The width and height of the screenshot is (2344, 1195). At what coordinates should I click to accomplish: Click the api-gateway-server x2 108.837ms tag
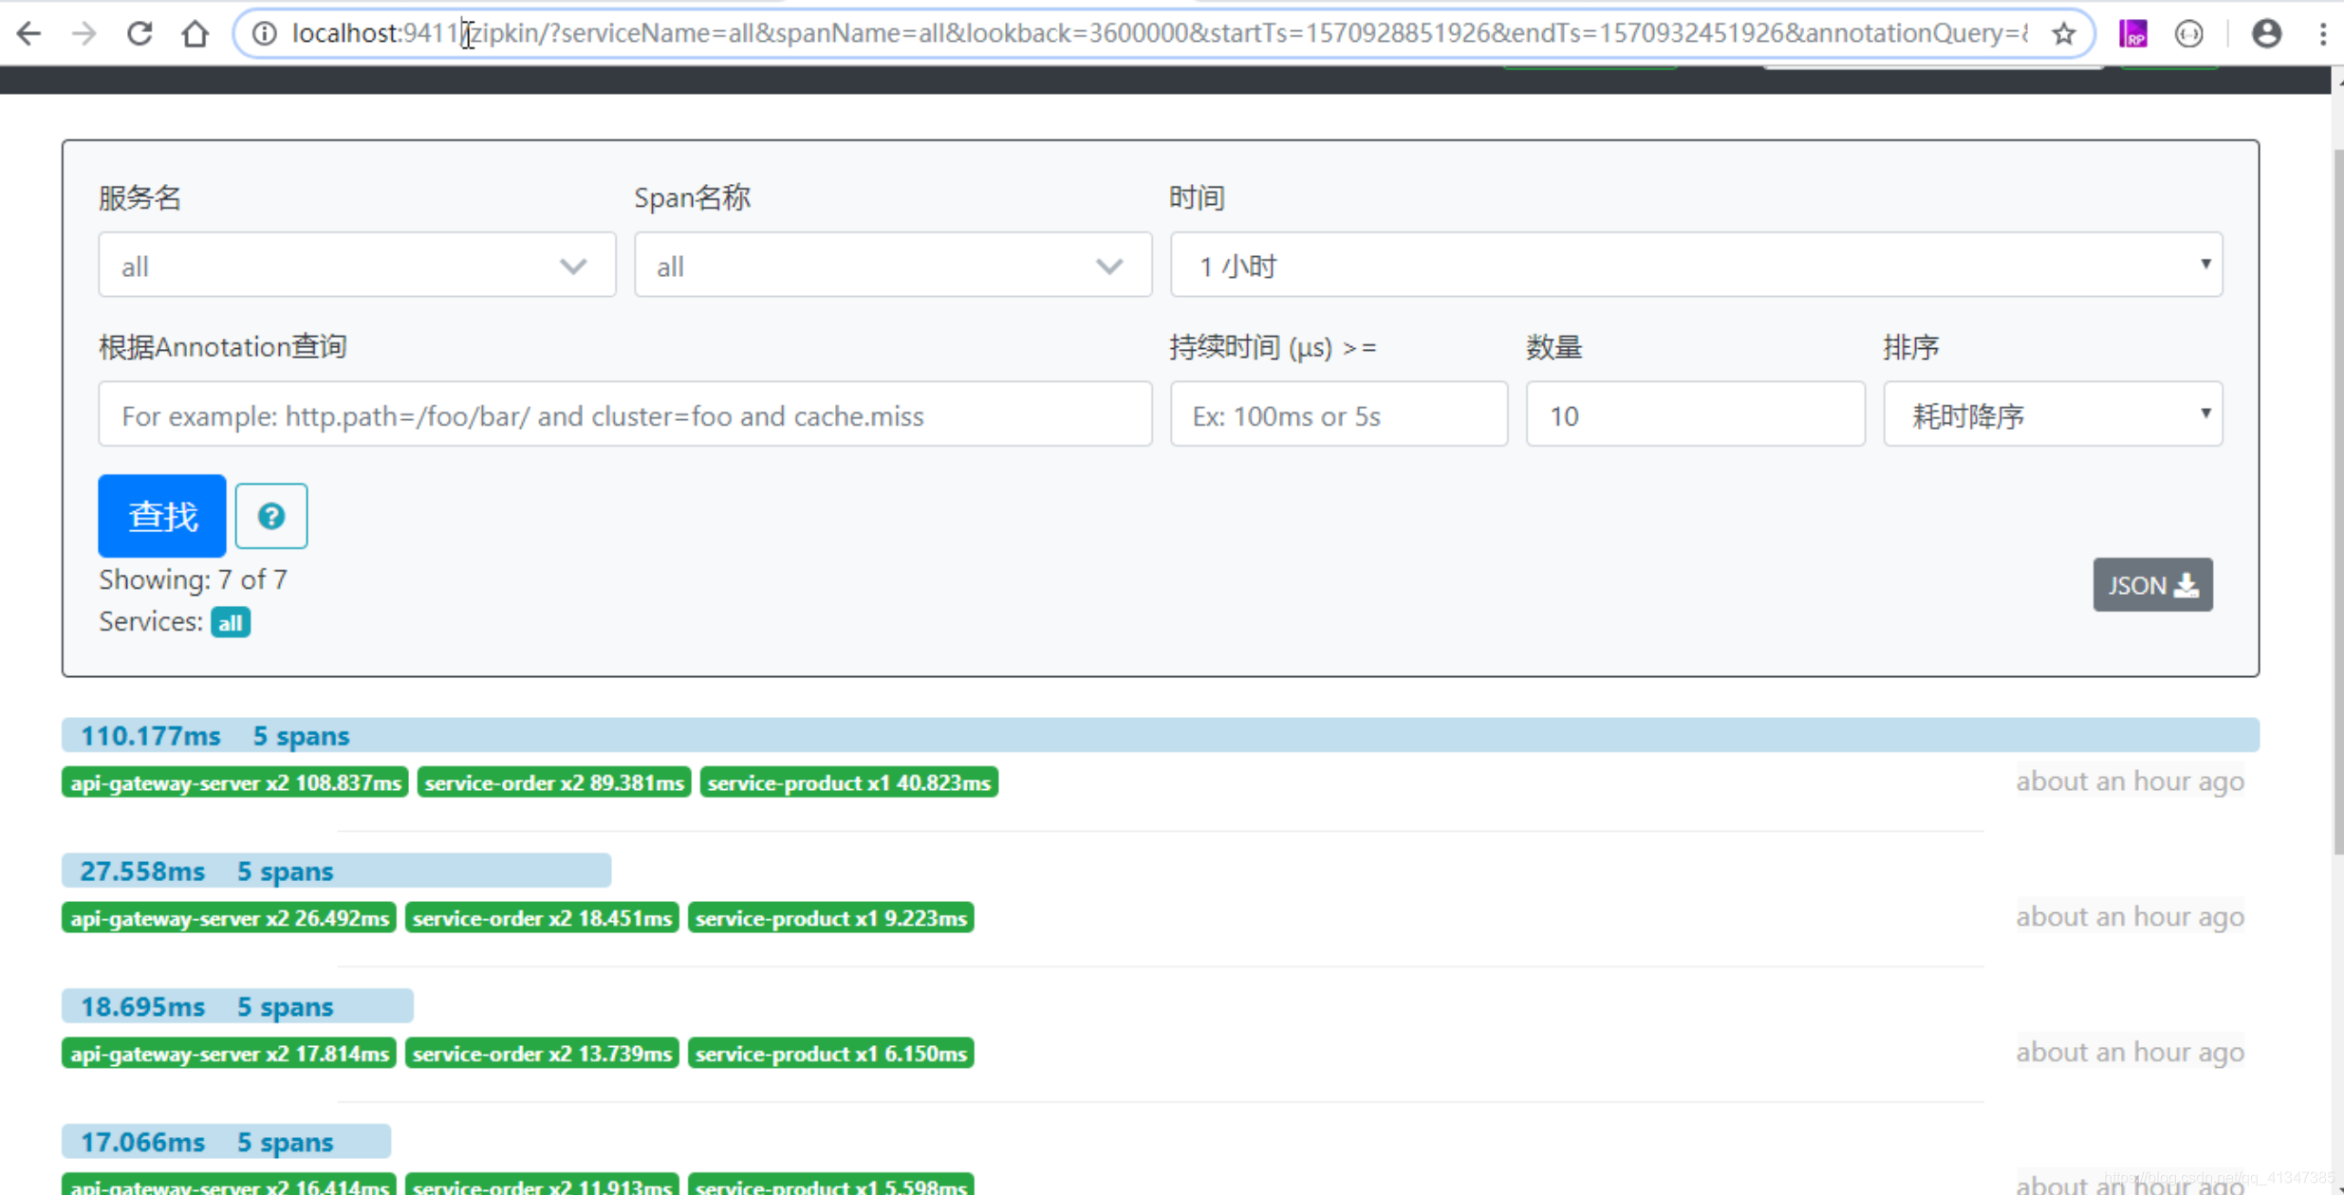(x=235, y=782)
